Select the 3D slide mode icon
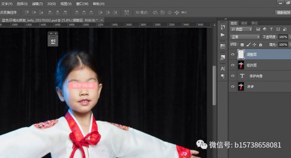Image resolution: width=291 pixels, height=158 pixels. click(x=177, y=12)
